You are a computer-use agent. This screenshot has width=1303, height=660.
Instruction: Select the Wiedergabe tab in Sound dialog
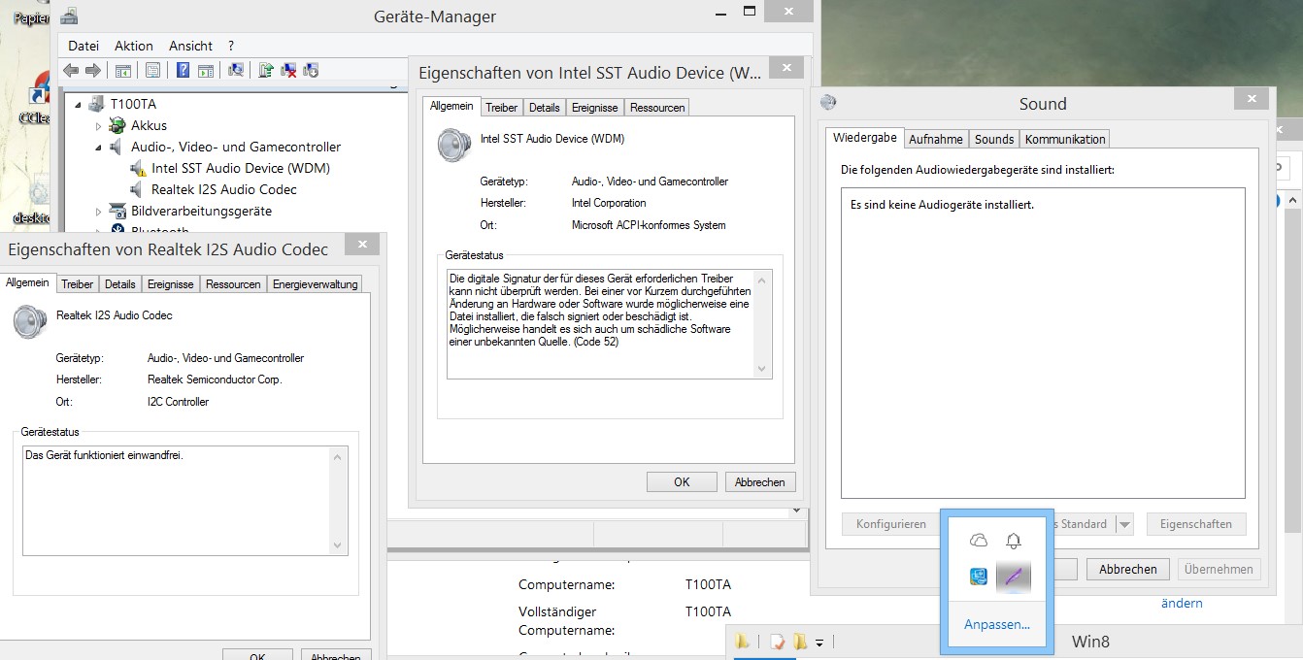pyautogui.click(x=865, y=138)
